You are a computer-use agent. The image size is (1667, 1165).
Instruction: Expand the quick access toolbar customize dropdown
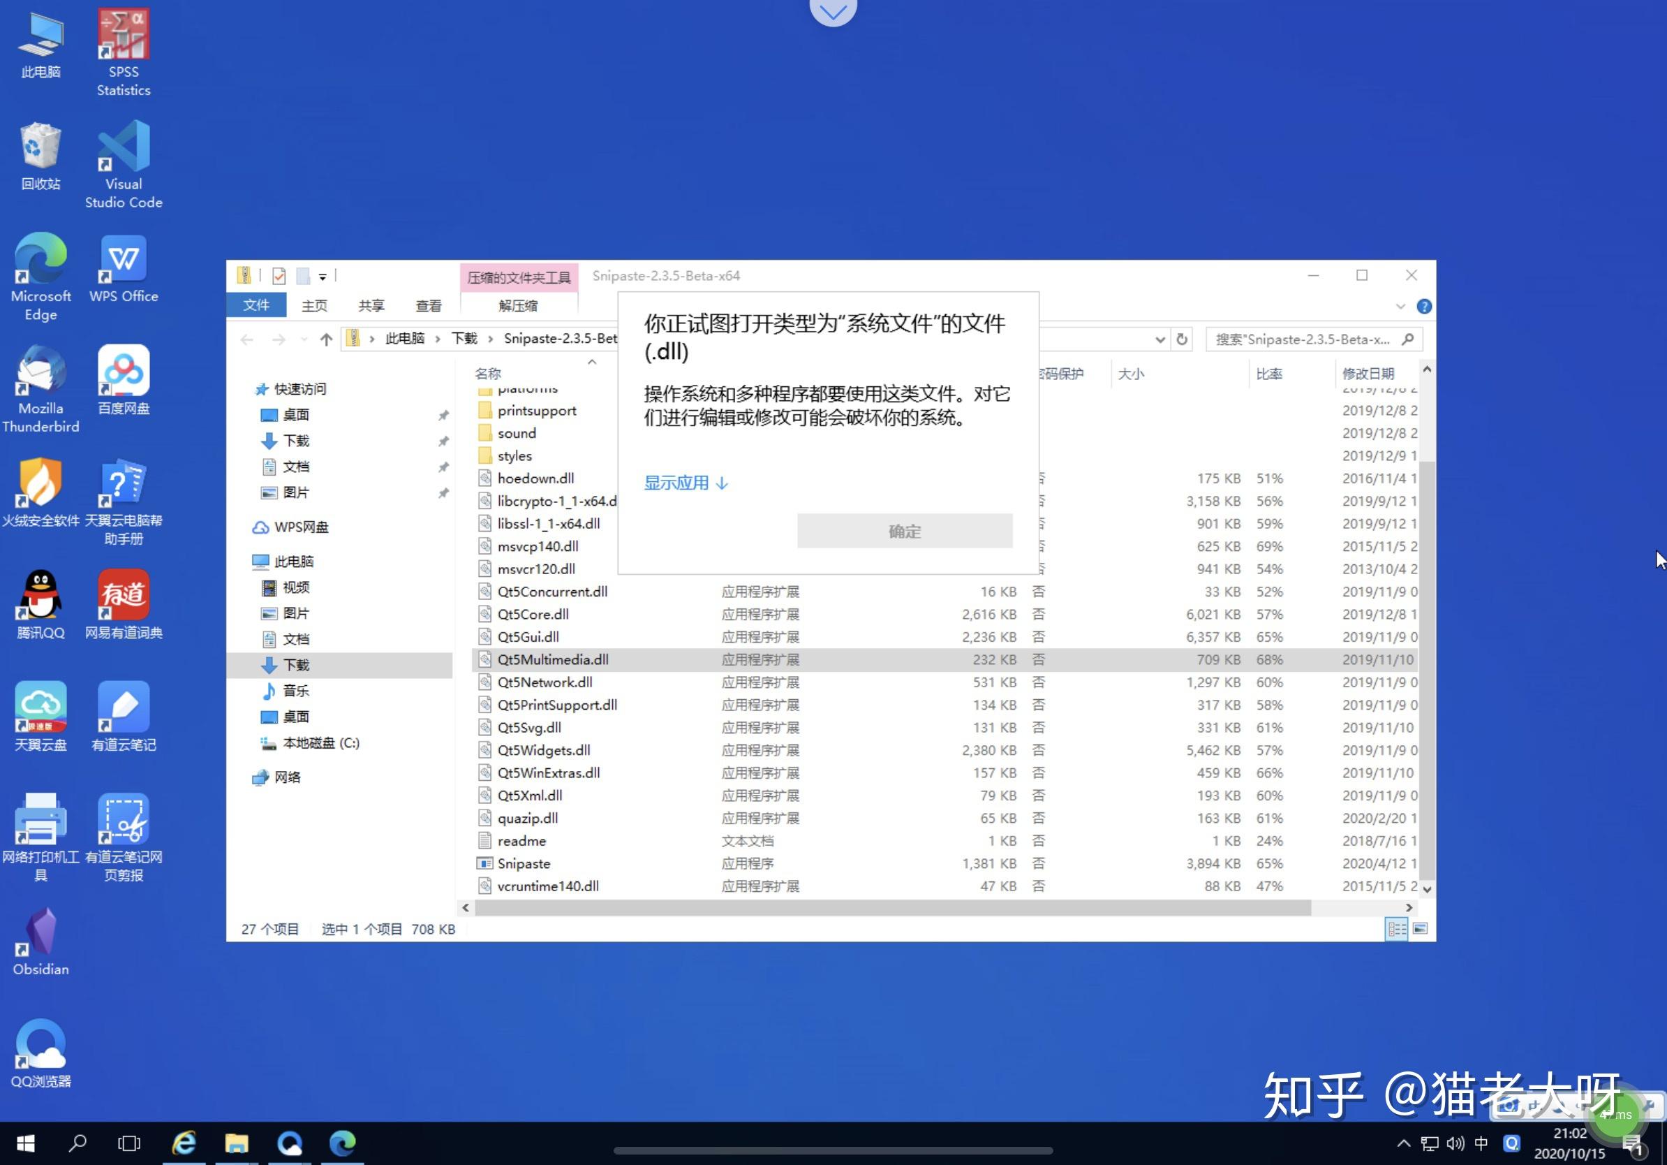point(323,277)
